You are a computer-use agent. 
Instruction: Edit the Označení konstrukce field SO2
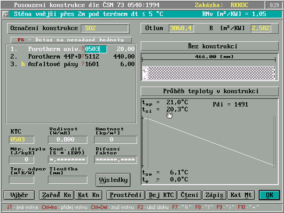click(x=104, y=28)
